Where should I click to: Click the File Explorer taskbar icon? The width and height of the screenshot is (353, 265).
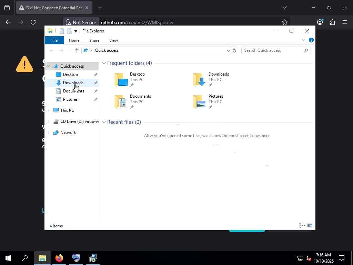[x=42, y=258]
